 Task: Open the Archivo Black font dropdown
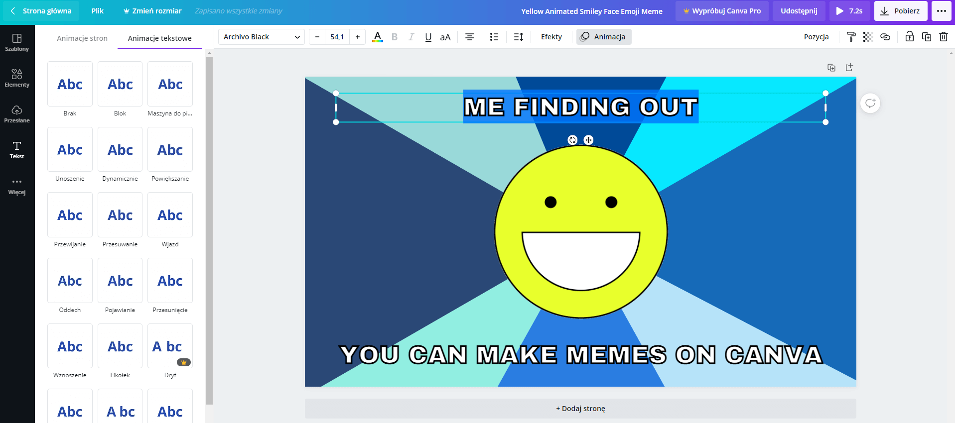[x=262, y=37]
